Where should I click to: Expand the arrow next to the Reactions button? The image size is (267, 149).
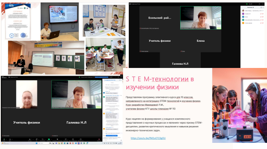(45, 139)
